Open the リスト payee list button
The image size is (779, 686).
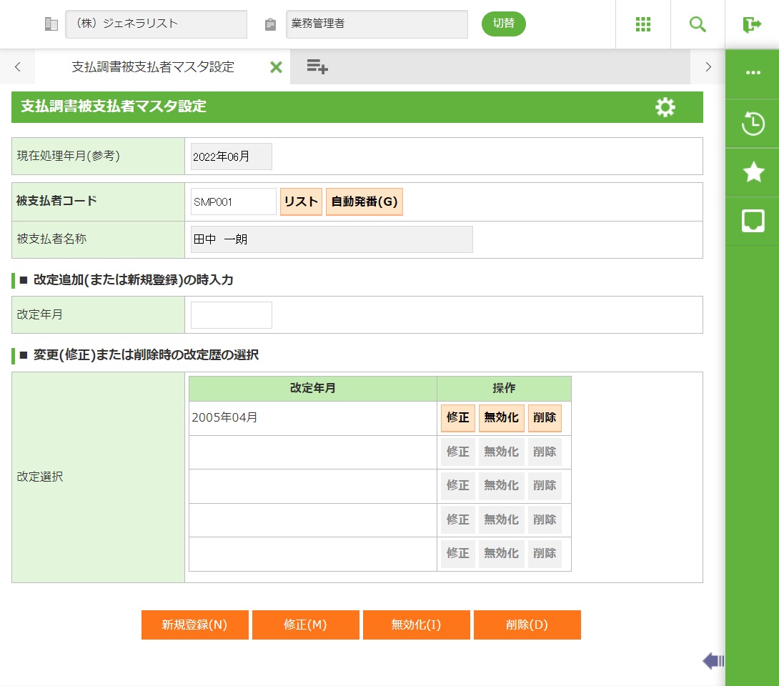301,202
